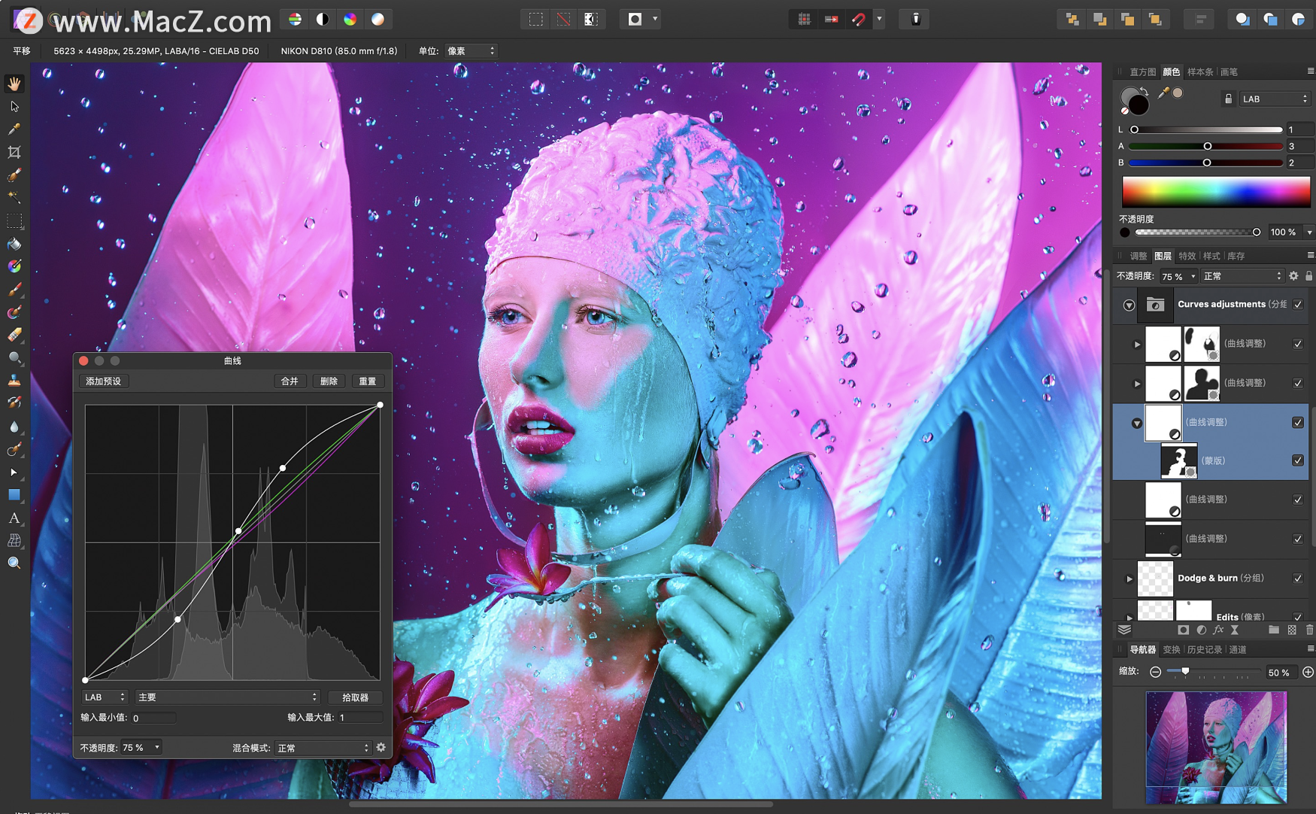Select the View (hand) tool
The image size is (1316, 814).
tap(14, 84)
